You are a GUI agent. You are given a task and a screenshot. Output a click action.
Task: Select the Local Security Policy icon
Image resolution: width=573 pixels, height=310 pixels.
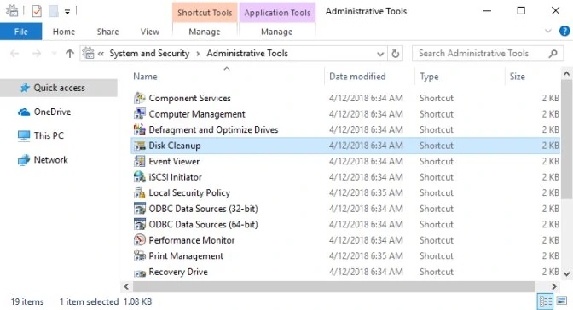(x=140, y=192)
